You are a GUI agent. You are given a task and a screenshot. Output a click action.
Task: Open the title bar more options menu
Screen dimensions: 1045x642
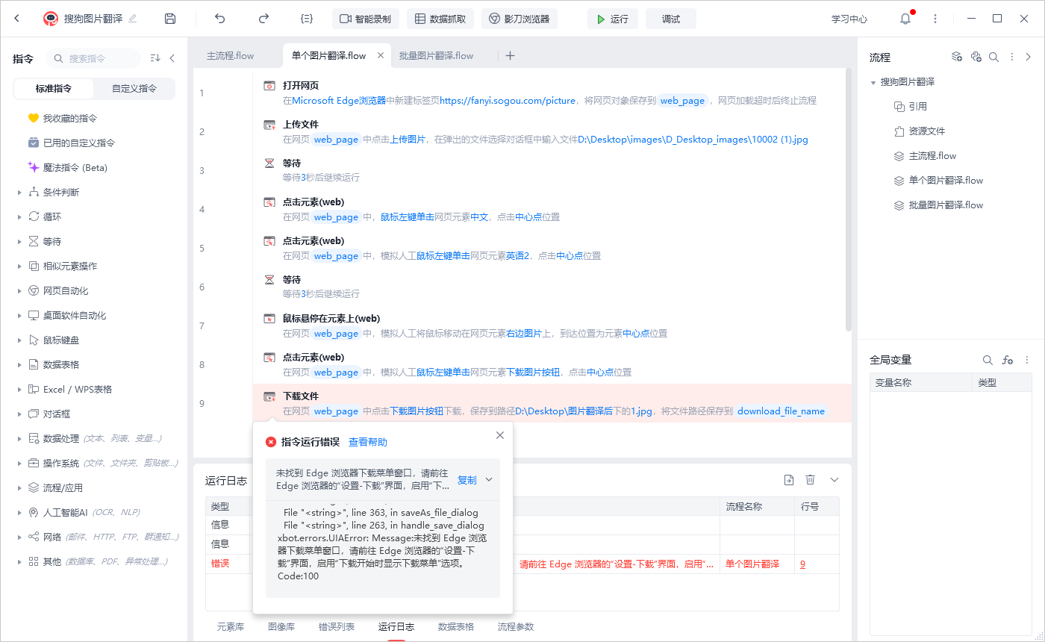935,19
